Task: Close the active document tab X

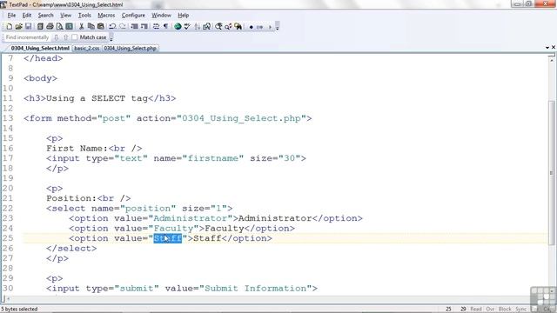Action: tap(554, 47)
